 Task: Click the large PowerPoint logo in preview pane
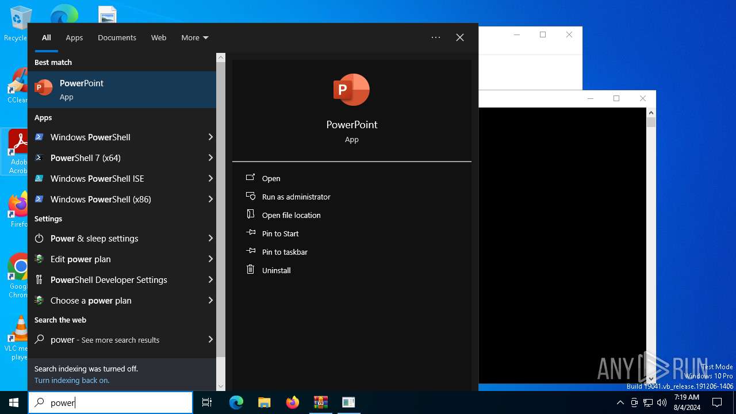coord(351,90)
